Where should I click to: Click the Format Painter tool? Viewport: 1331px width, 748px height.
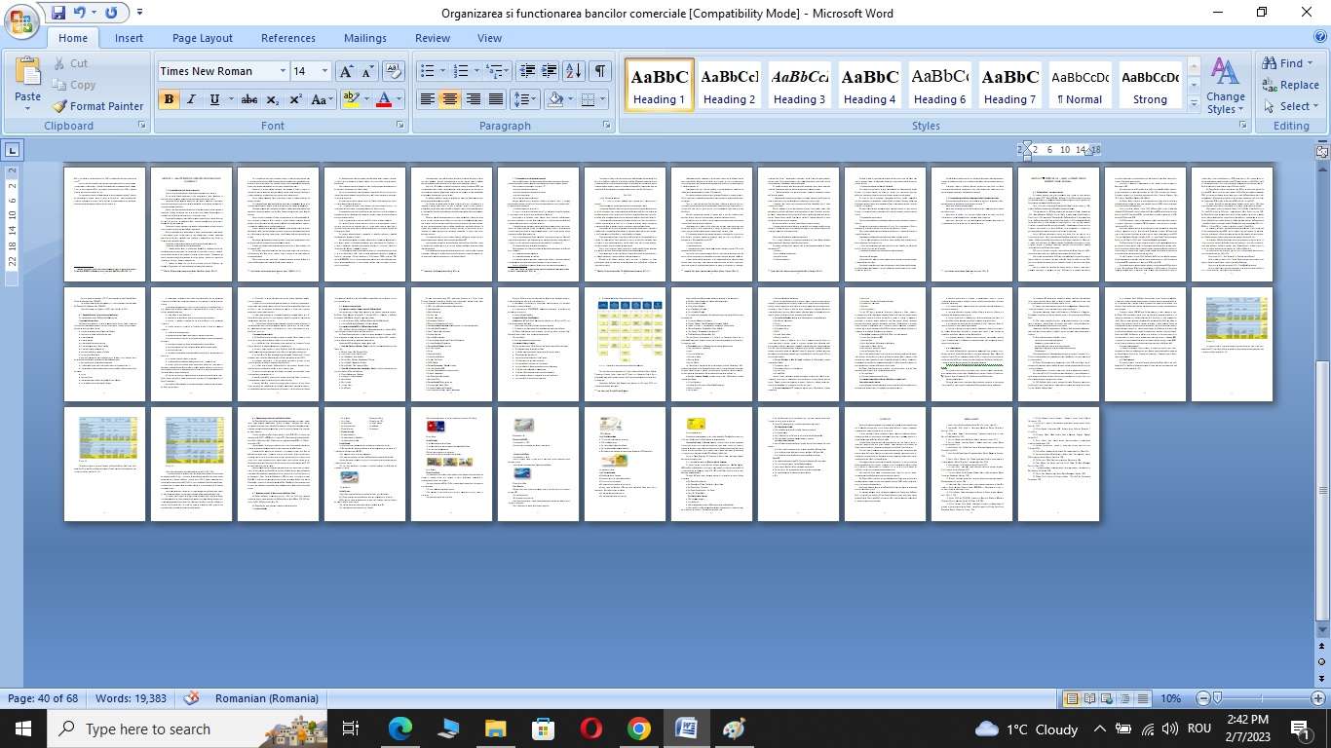(x=97, y=106)
